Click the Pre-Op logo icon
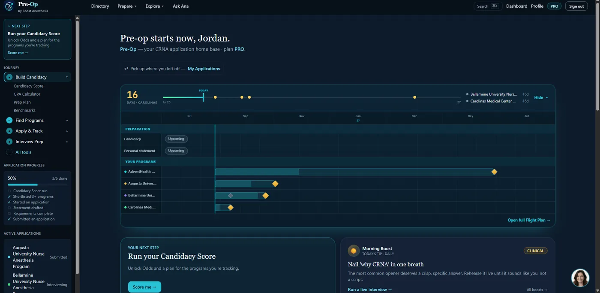The width and height of the screenshot is (600, 293). 9,6
